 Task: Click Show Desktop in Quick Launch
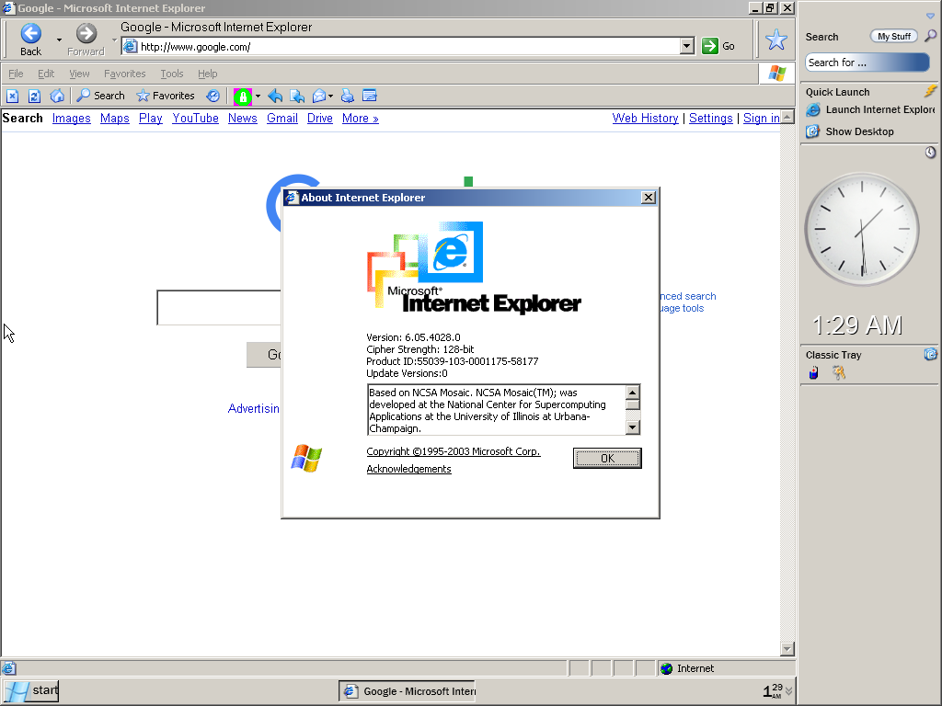point(850,131)
